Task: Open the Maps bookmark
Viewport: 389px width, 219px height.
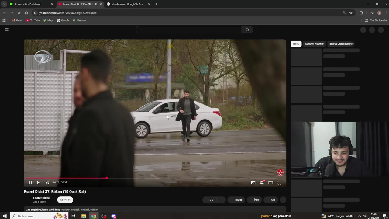Action: click(x=48, y=20)
